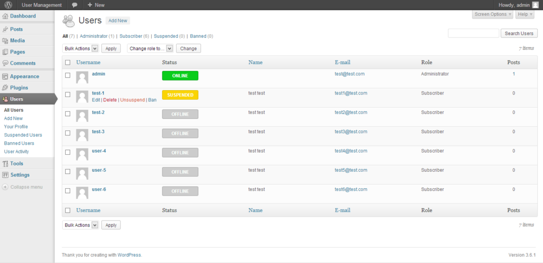Screen dimensions: 543x263
Task: Check the box for user admin
Action: point(68,75)
